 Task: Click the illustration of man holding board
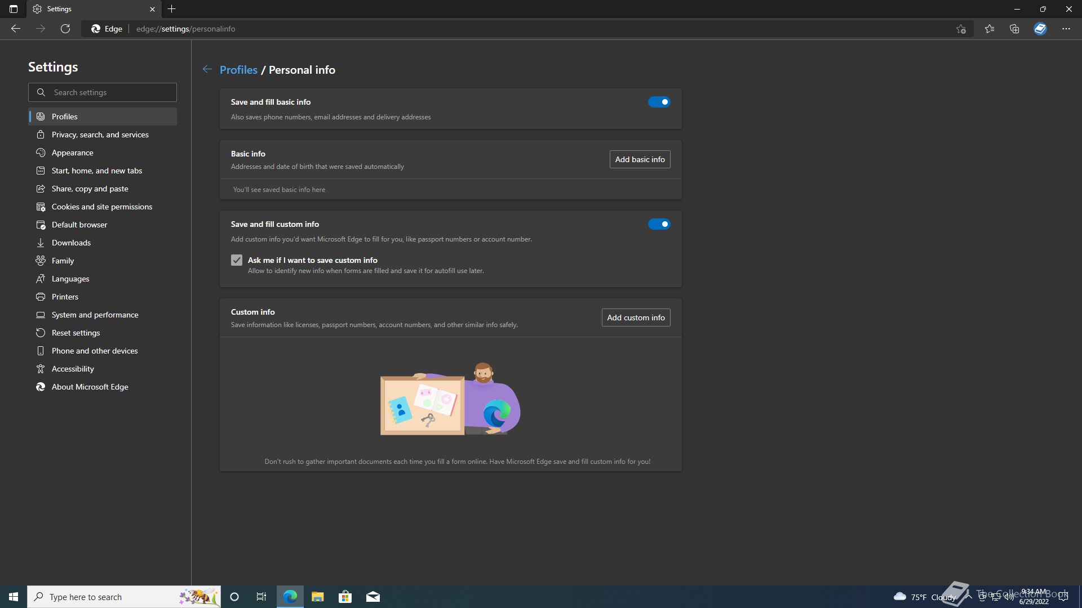(x=450, y=399)
